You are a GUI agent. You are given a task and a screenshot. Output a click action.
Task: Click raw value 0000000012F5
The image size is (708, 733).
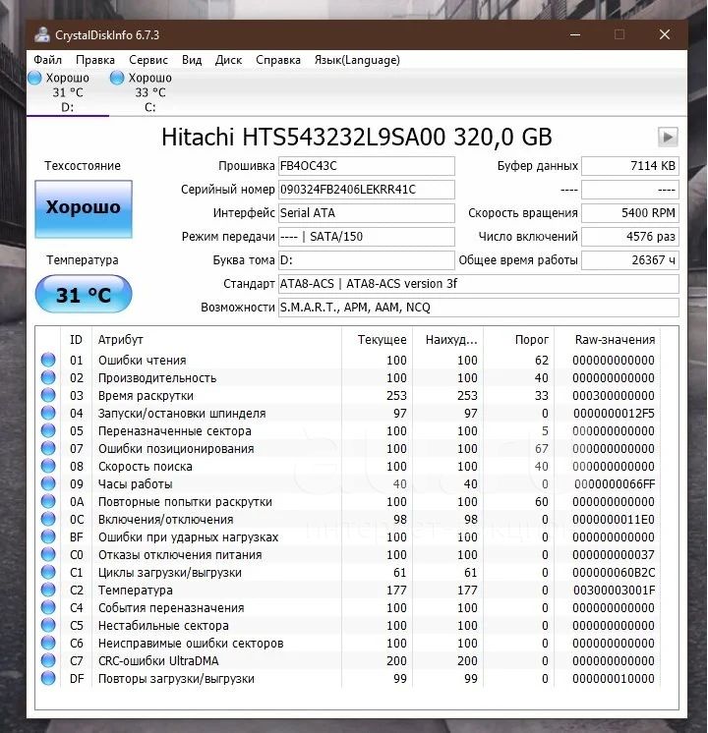click(614, 414)
